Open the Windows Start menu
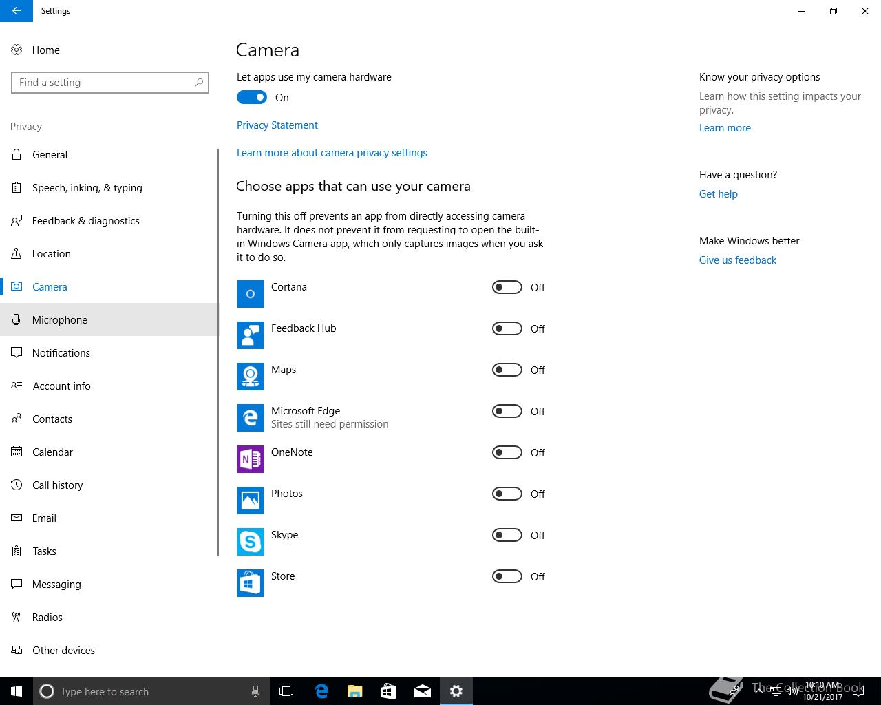The image size is (881, 705). [x=17, y=691]
